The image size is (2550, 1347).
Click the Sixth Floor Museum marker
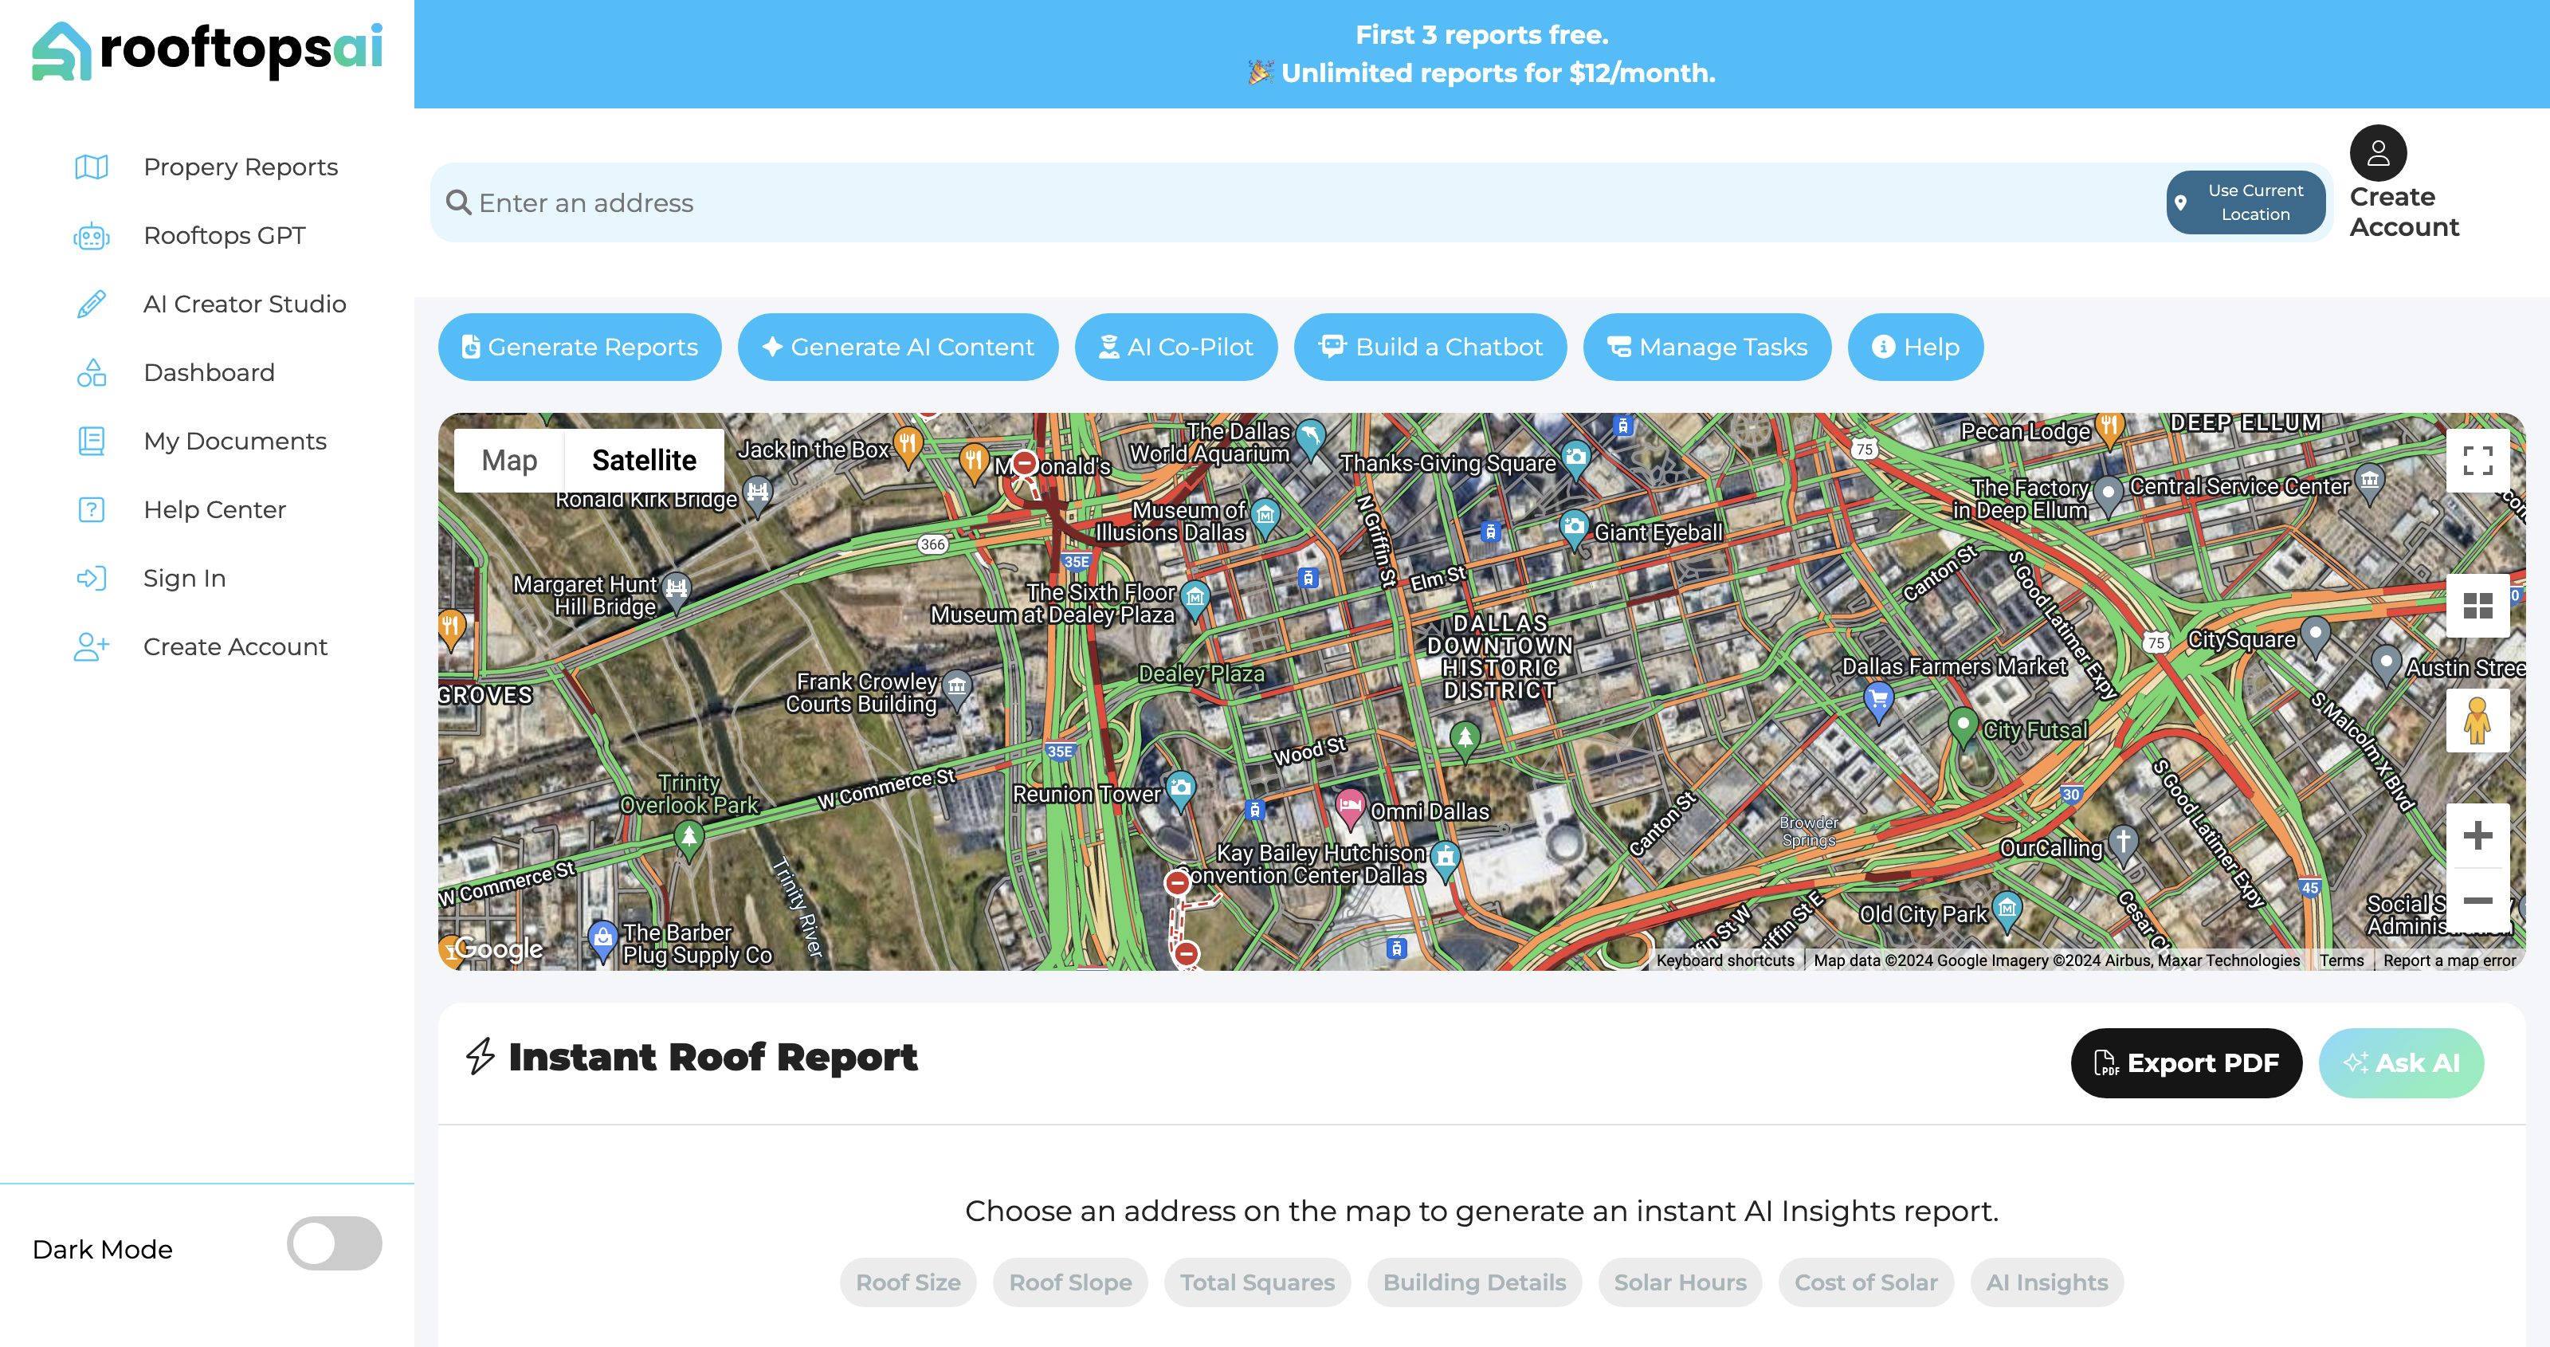pyautogui.click(x=1196, y=599)
